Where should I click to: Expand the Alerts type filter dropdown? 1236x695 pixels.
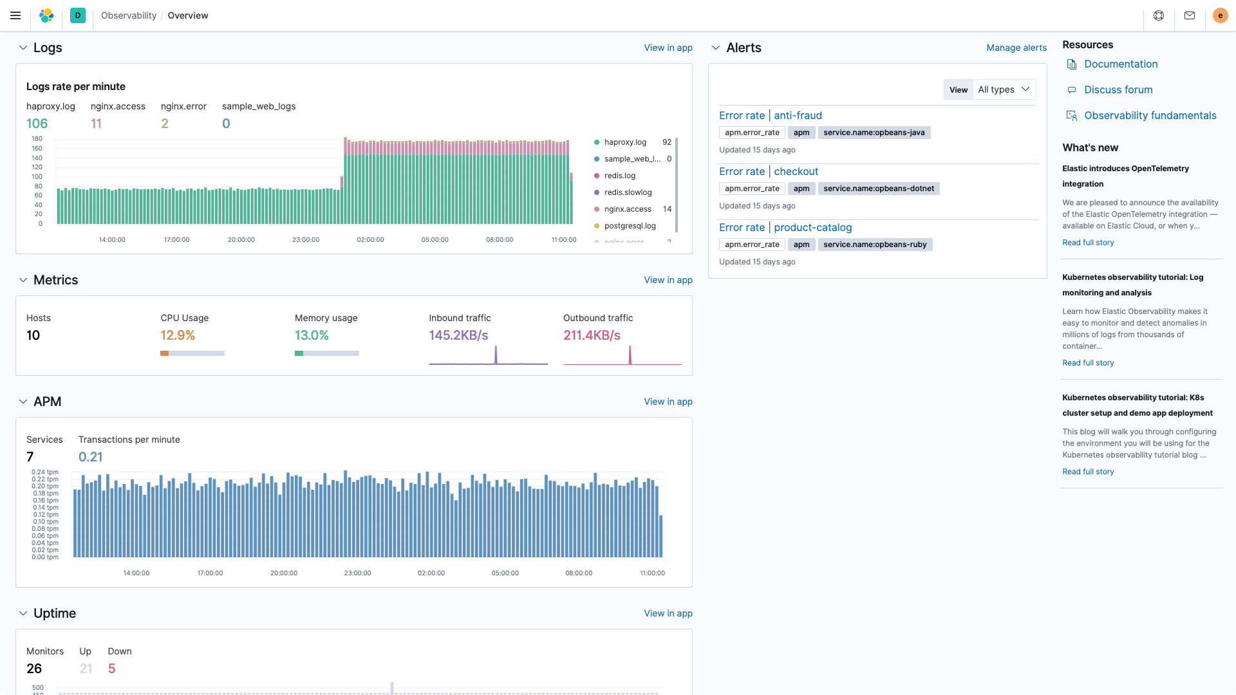[1004, 89]
